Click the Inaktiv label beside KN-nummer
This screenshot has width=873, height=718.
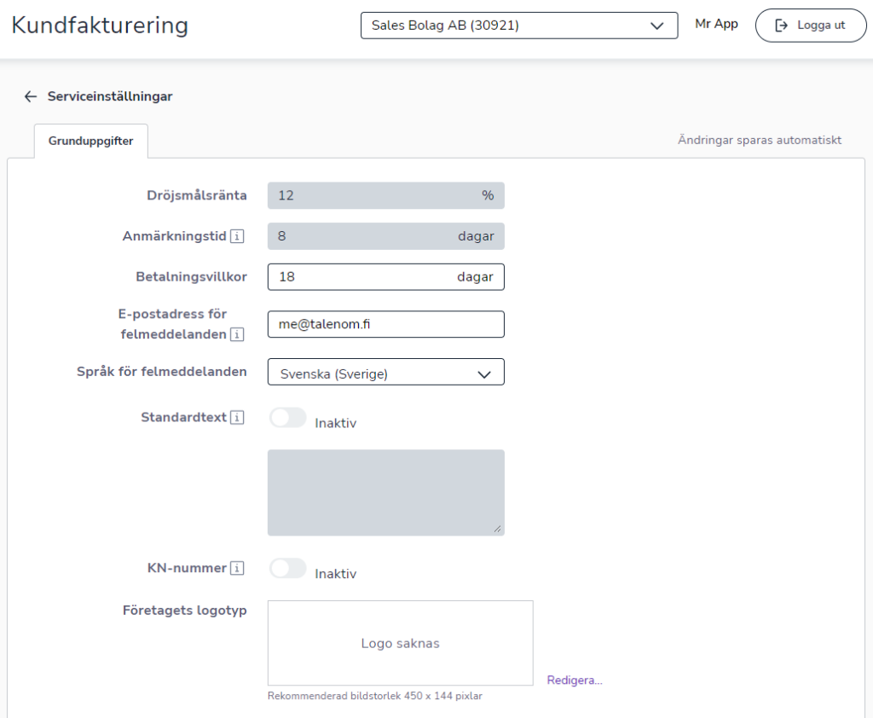[x=335, y=574]
